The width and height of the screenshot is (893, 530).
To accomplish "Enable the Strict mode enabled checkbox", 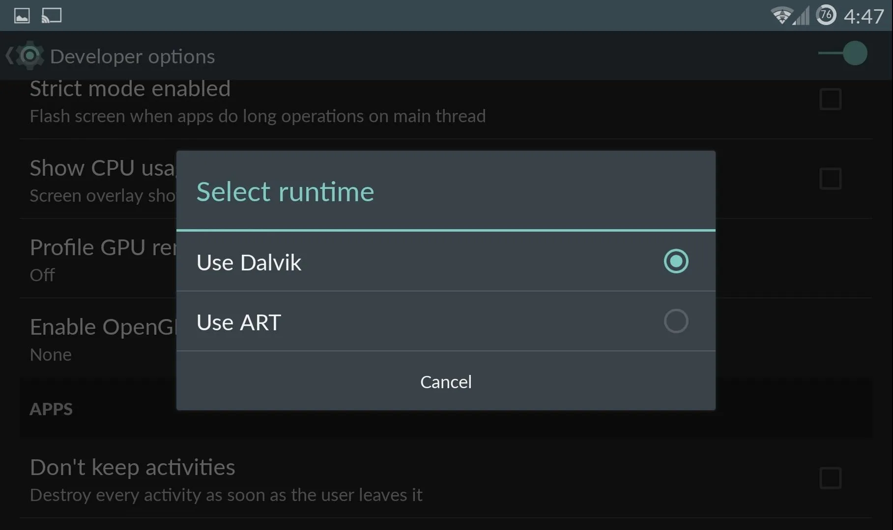I will point(830,99).
